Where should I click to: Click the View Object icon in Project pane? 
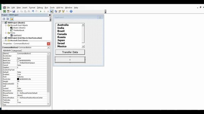[7, 19]
